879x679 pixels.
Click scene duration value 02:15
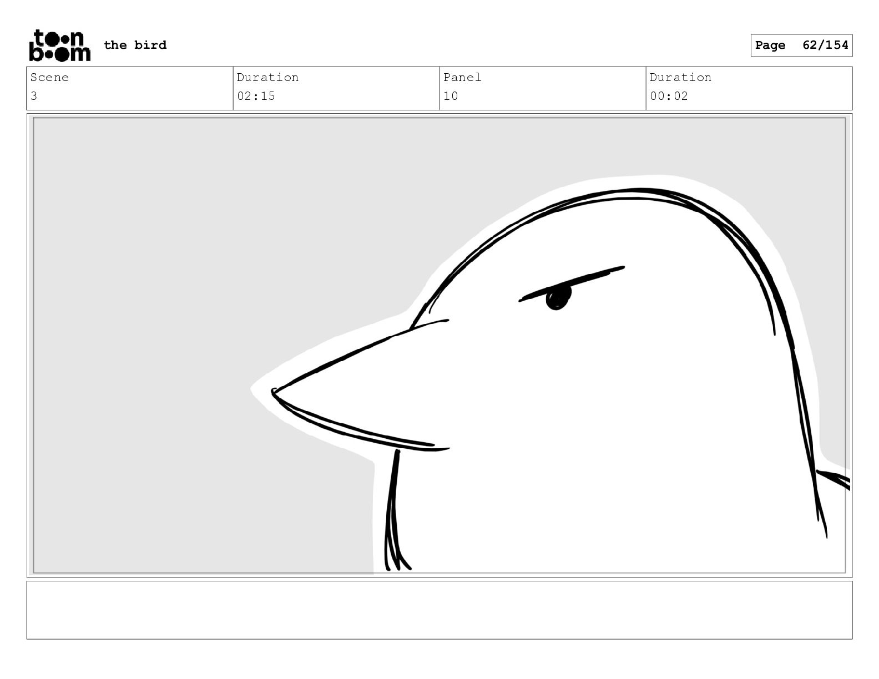click(256, 96)
